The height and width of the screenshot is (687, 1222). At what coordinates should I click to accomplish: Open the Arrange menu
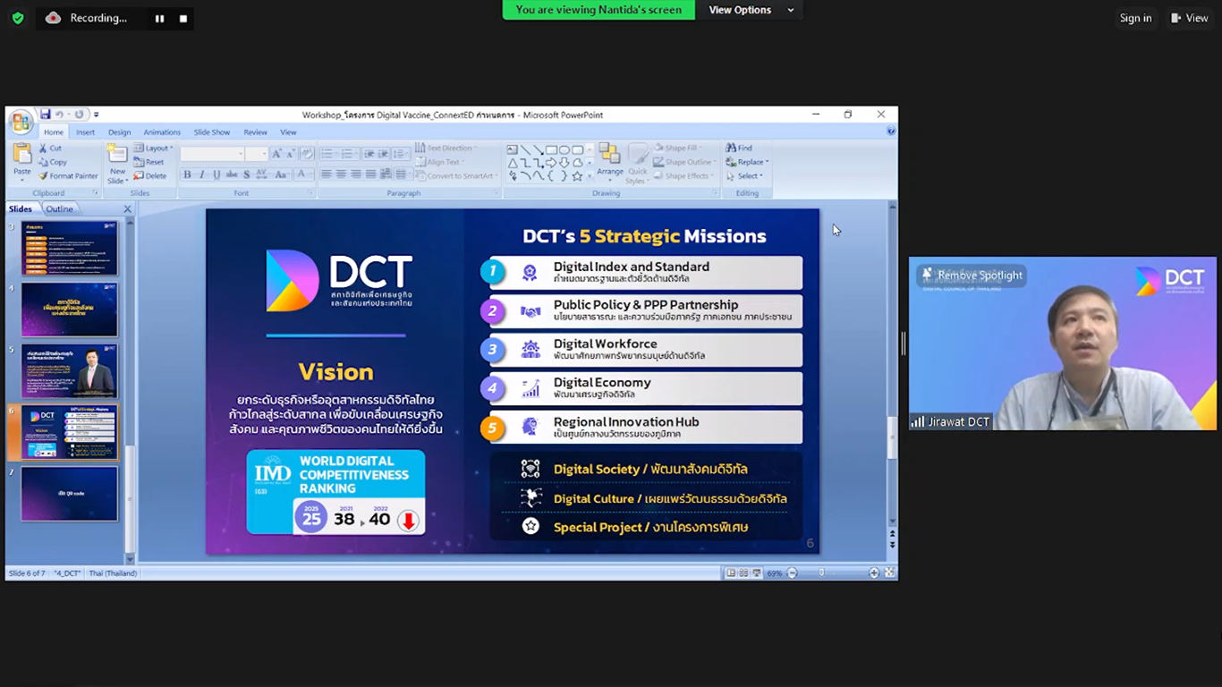coord(610,163)
